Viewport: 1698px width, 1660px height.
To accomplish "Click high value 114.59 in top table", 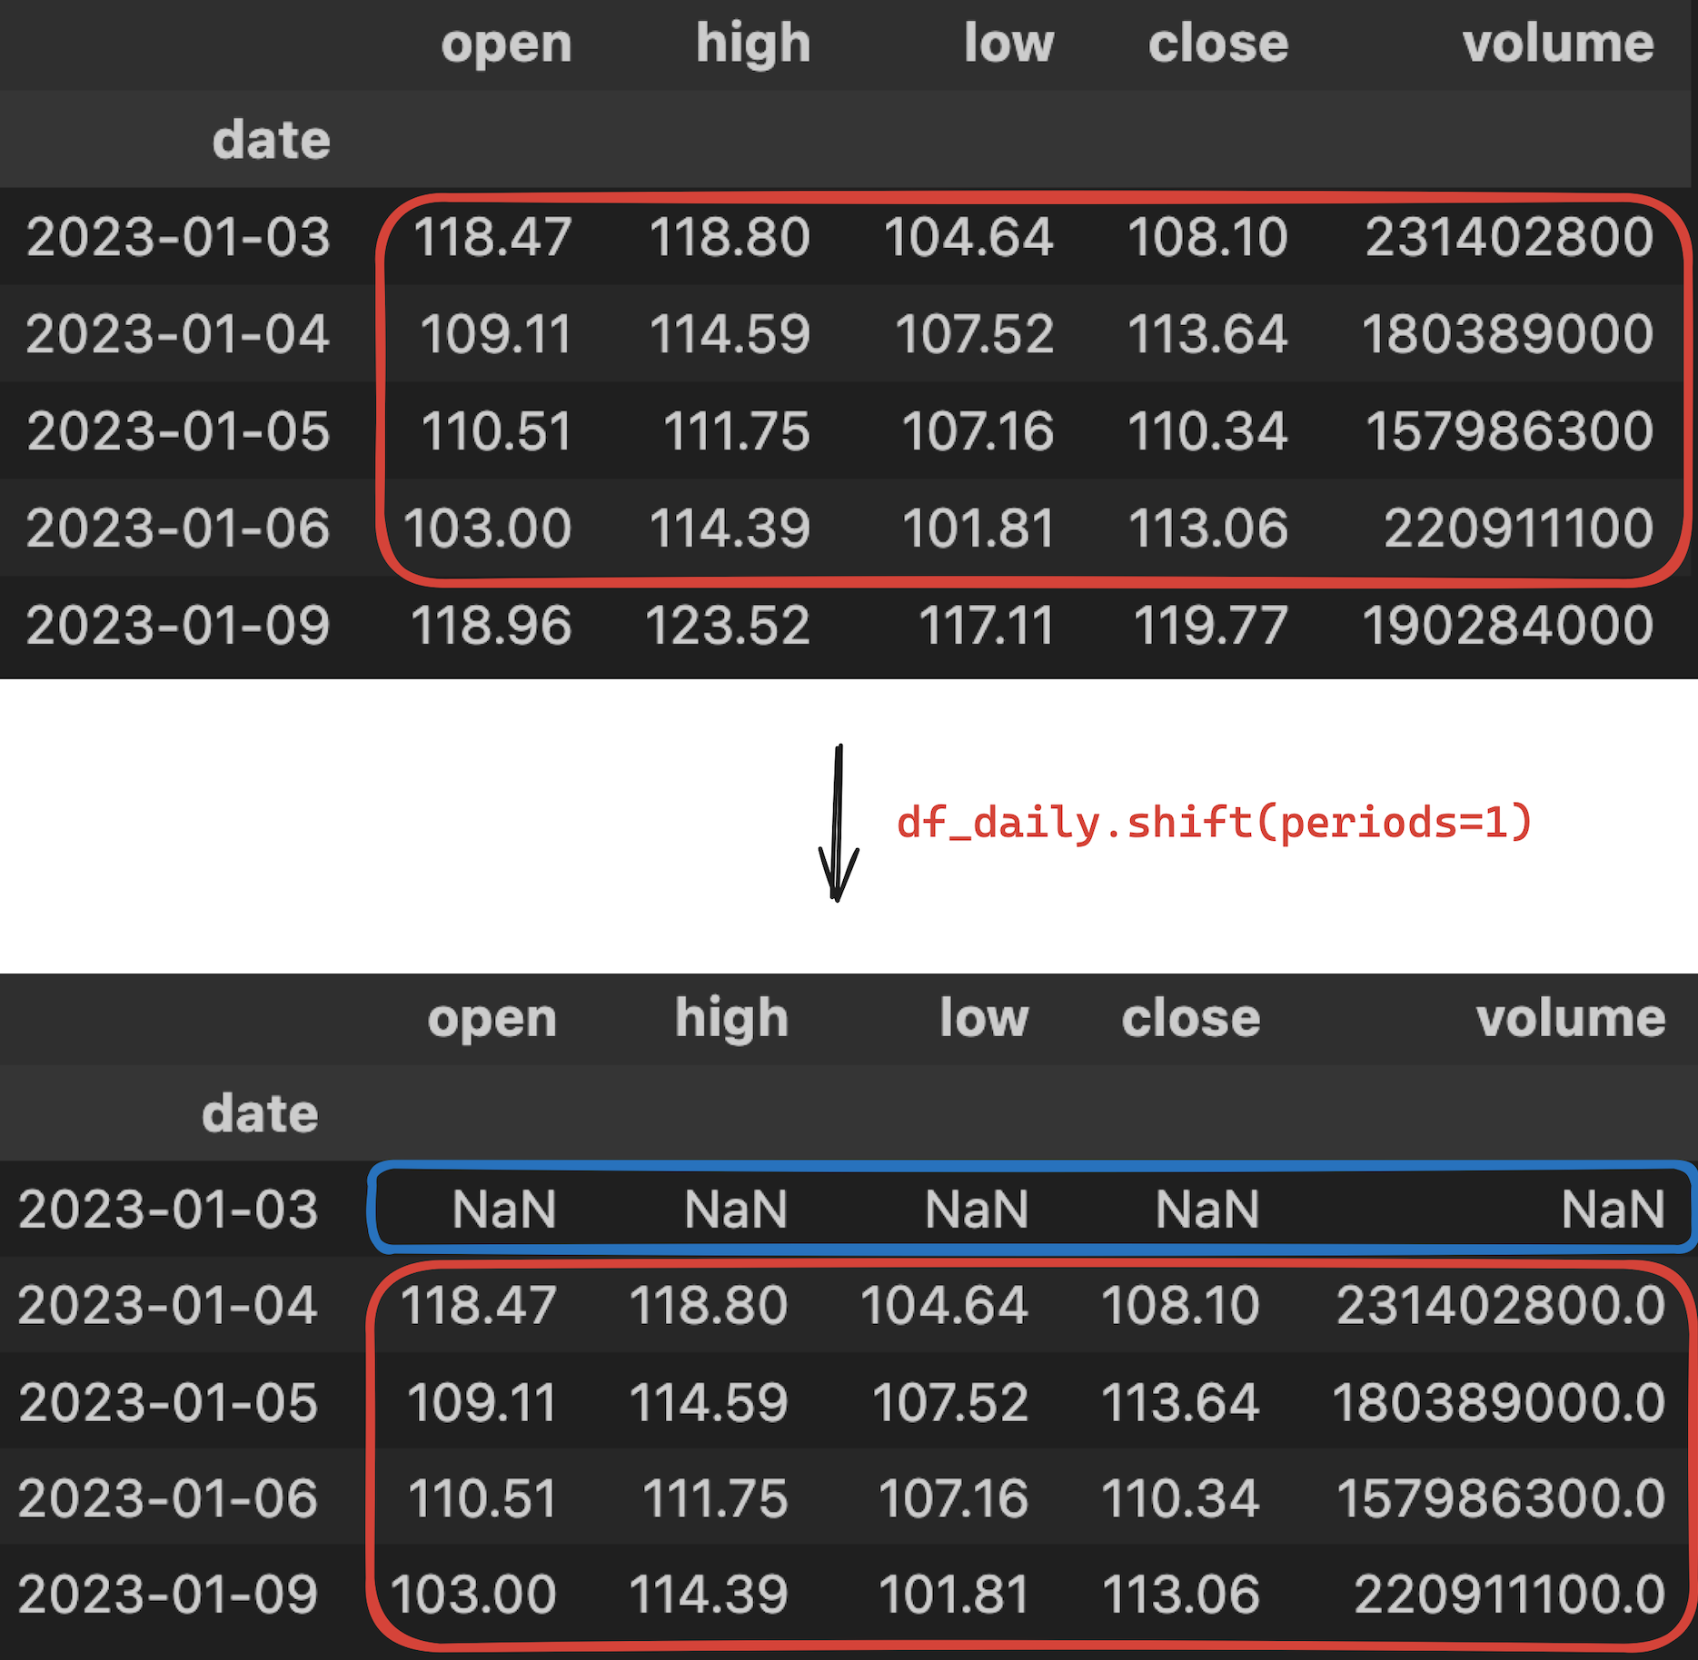I will pos(730,333).
